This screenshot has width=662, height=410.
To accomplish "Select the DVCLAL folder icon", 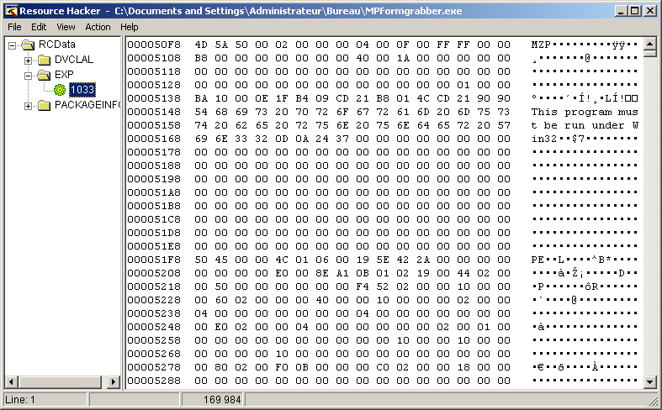I will (x=44, y=60).
